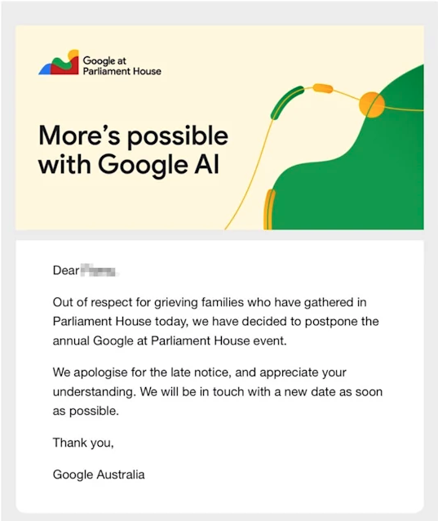Click the yellow pill shape atop the curve
The height and width of the screenshot is (521, 438).
coord(323,88)
